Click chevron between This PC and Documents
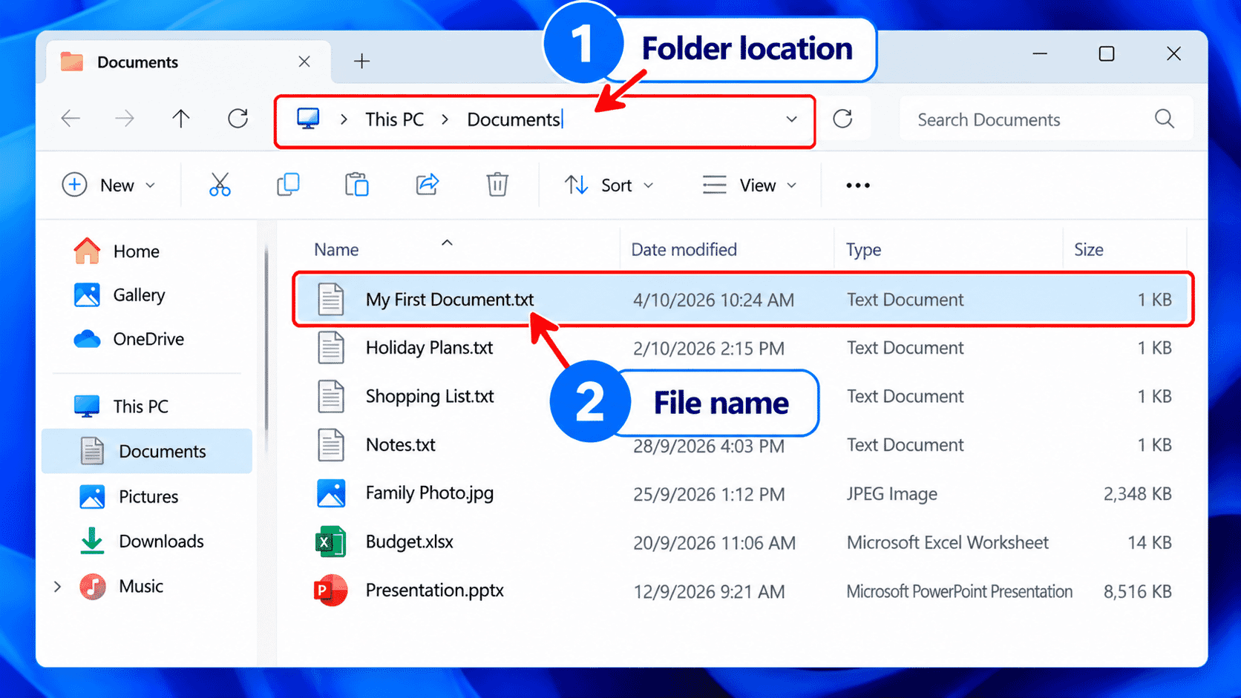The height and width of the screenshot is (698, 1241). pos(445,119)
